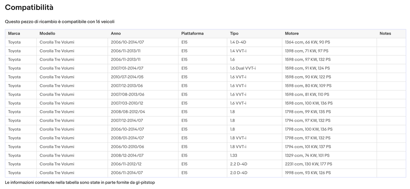Click the 2.2 D-4D type cell

pyautogui.click(x=239, y=164)
